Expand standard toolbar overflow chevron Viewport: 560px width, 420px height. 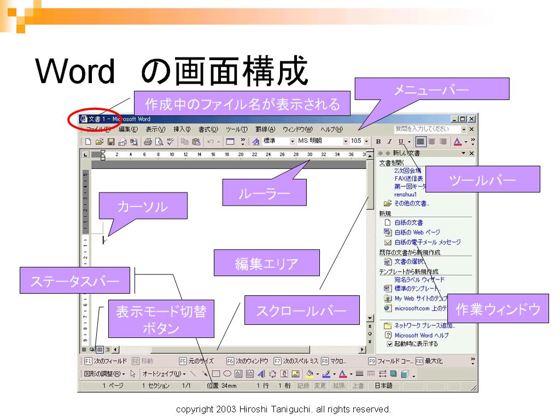[x=243, y=142]
